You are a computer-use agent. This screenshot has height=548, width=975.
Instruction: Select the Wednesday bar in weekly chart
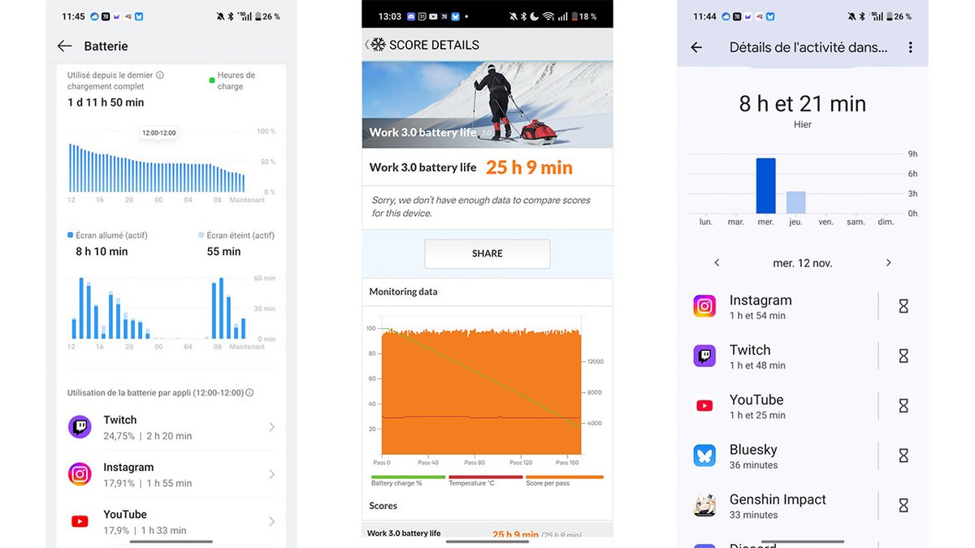765,186
